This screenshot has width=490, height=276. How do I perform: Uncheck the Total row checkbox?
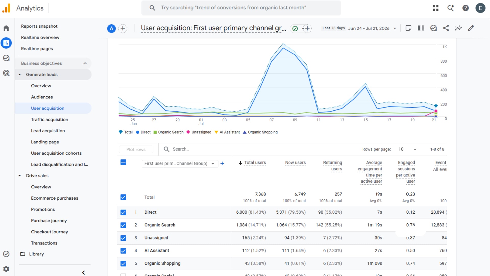[123, 197]
